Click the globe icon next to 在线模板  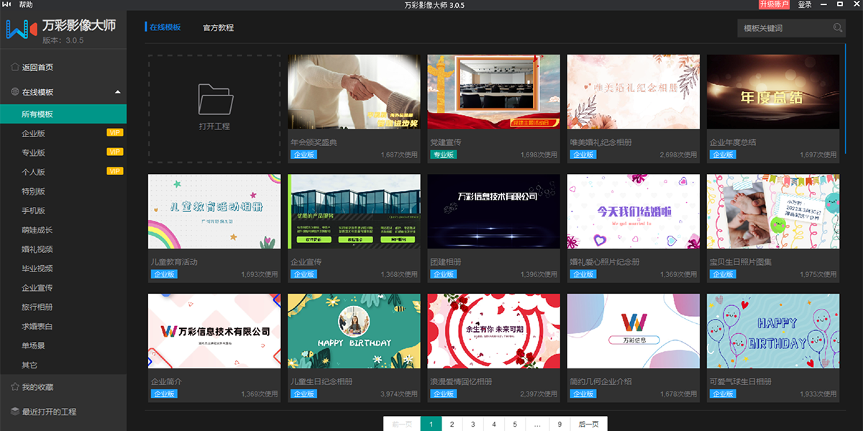(x=14, y=92)
